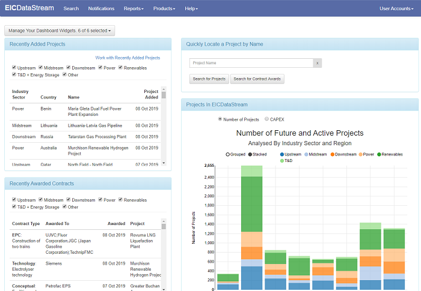Click scroll up arrow in Recently Awarded Contracts

point(164,221)
